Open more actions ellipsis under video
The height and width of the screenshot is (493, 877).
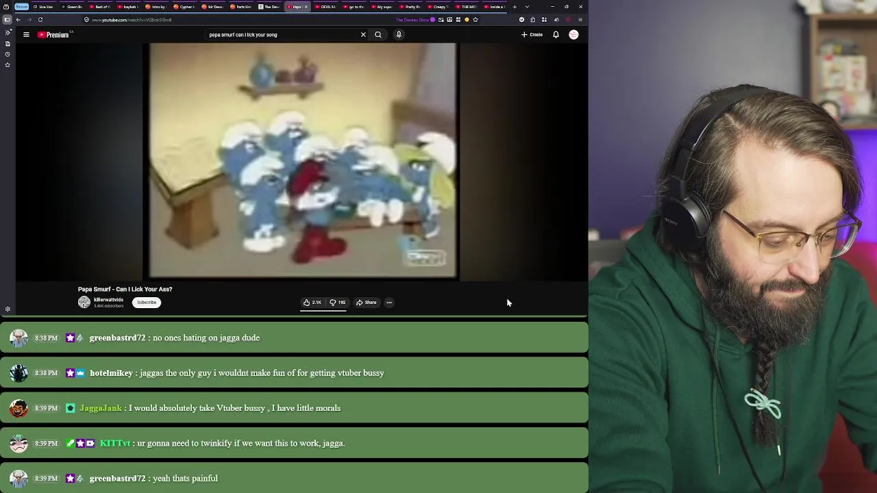[x=388, y=303]
